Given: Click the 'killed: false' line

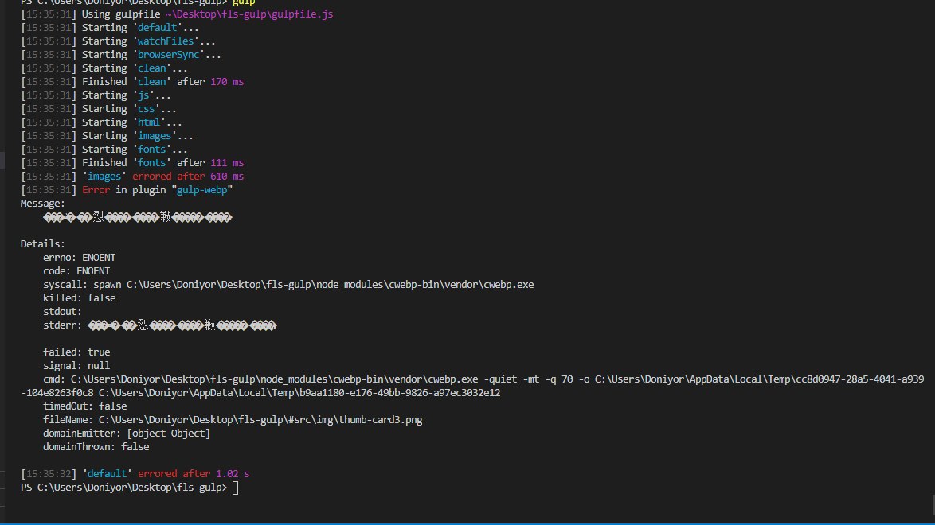Looking at the screenshot, I should tap(80, 298).
